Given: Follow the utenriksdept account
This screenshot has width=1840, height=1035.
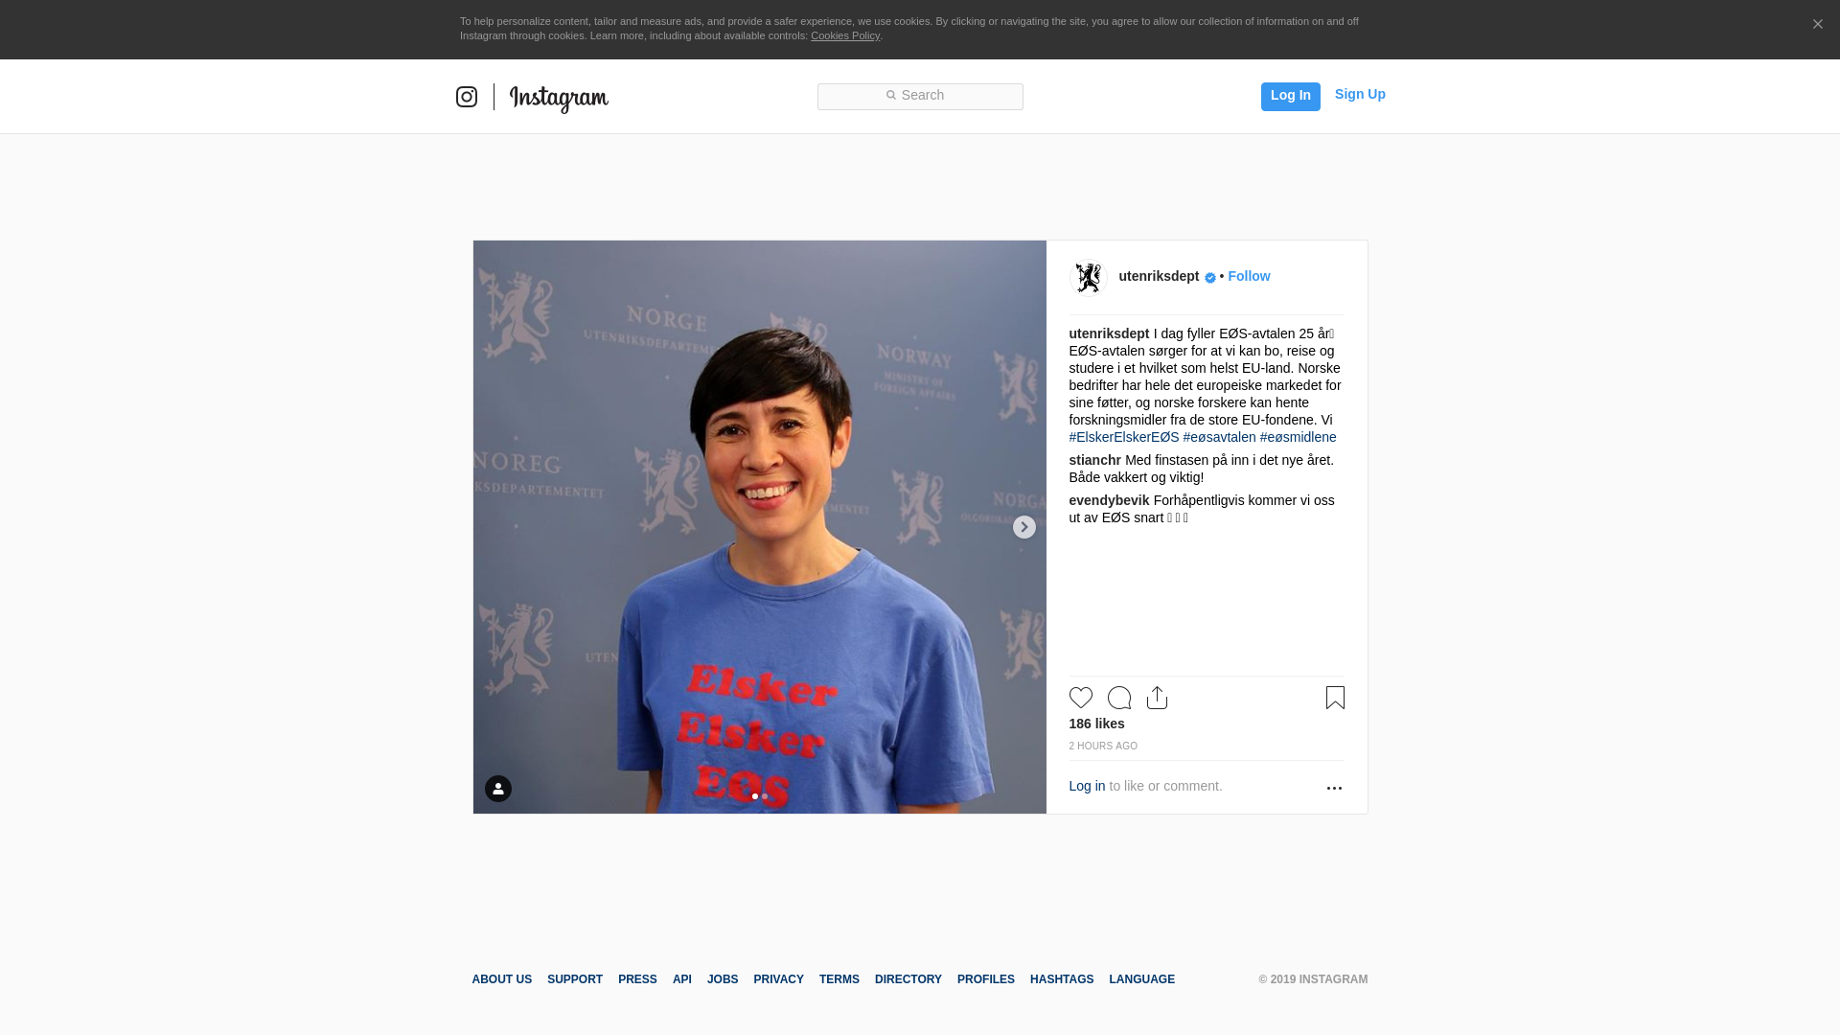Looking at the screenshot, I should 1249,276.
